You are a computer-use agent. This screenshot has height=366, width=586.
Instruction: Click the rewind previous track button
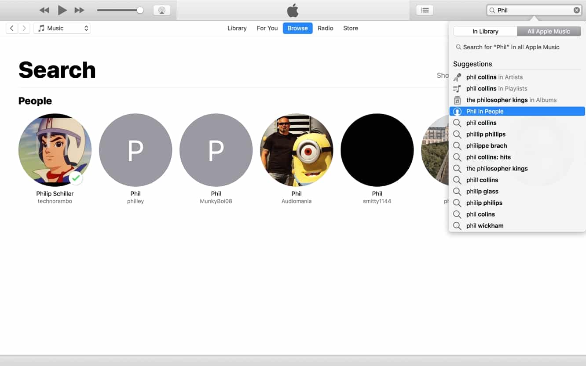44,10
